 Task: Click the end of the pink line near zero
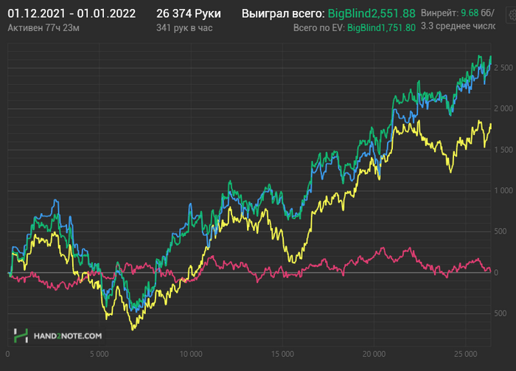pos(490,271)
